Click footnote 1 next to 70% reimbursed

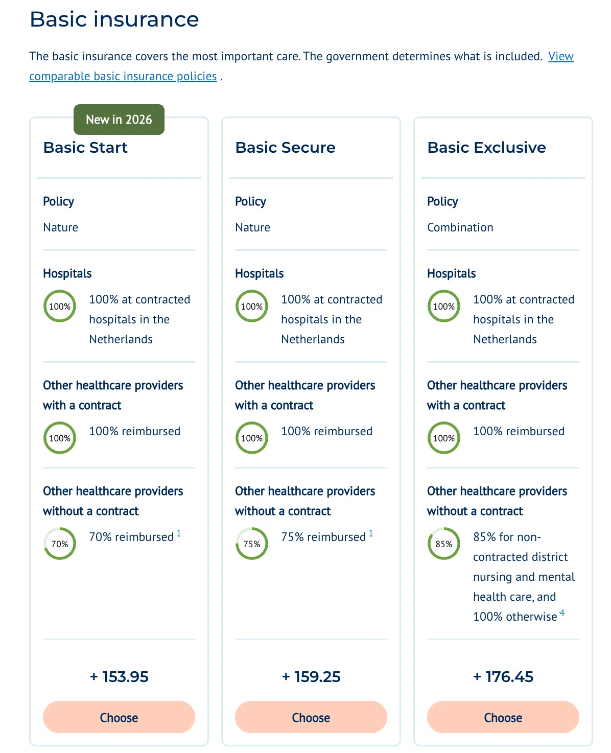pos(179,533)
